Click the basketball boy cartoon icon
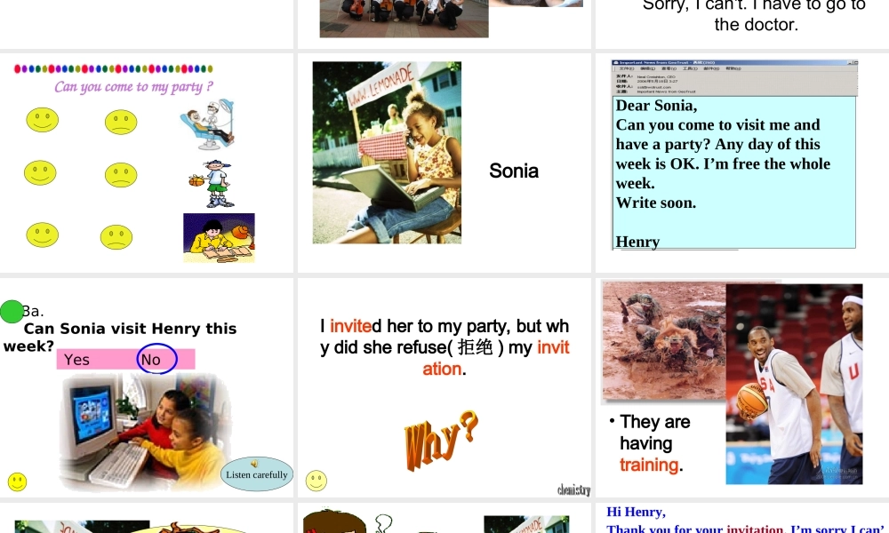 click(x=212, y=183)
